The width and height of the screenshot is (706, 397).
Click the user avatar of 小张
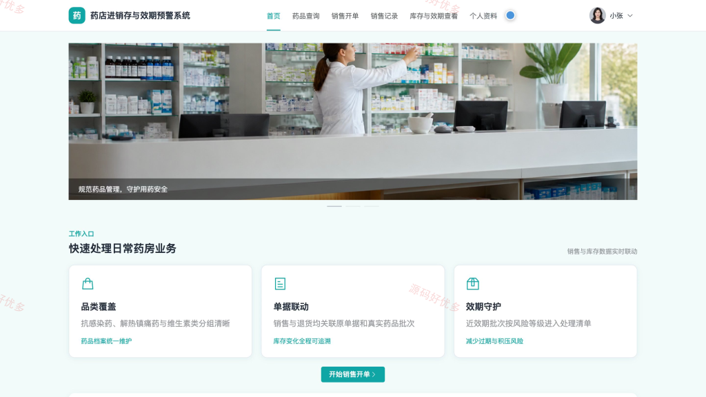pos(598,15)
